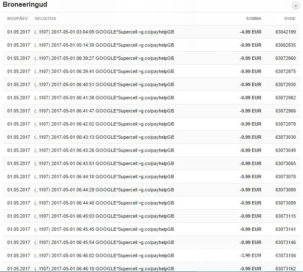The image size is (303, 272).
Task: Select the 06:40:51 transaction description
Action: (104, 84)
